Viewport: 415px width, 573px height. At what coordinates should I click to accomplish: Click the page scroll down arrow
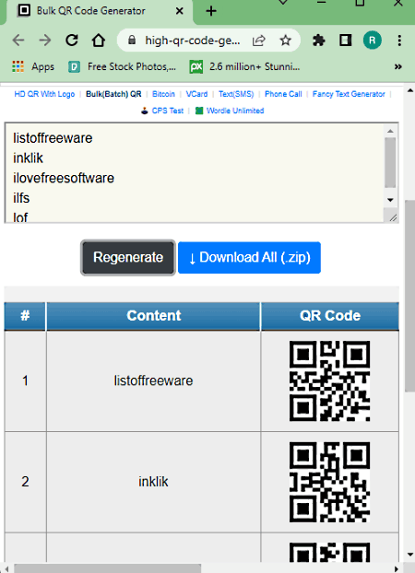[409, 555]
